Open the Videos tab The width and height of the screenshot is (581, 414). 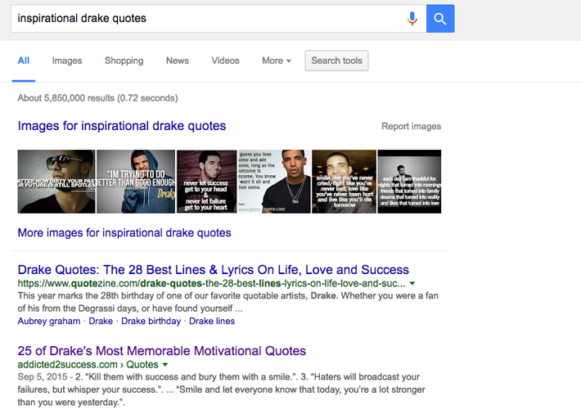click(225, 61)
